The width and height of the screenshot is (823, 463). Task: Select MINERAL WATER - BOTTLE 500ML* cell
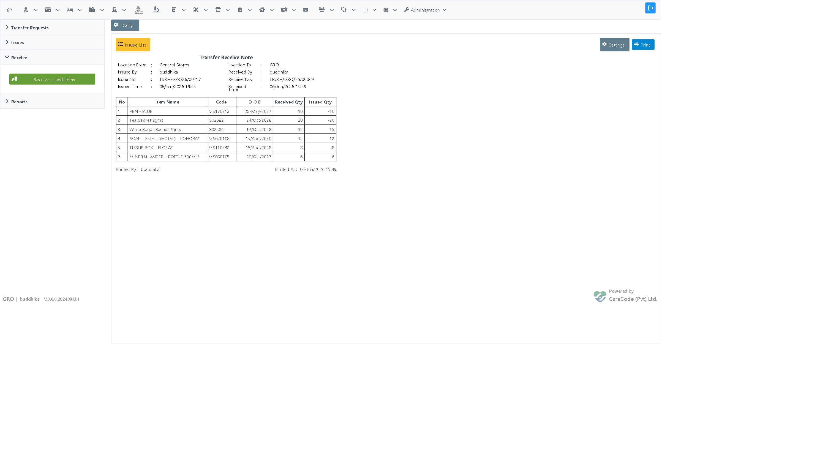(x=167, y=157)
